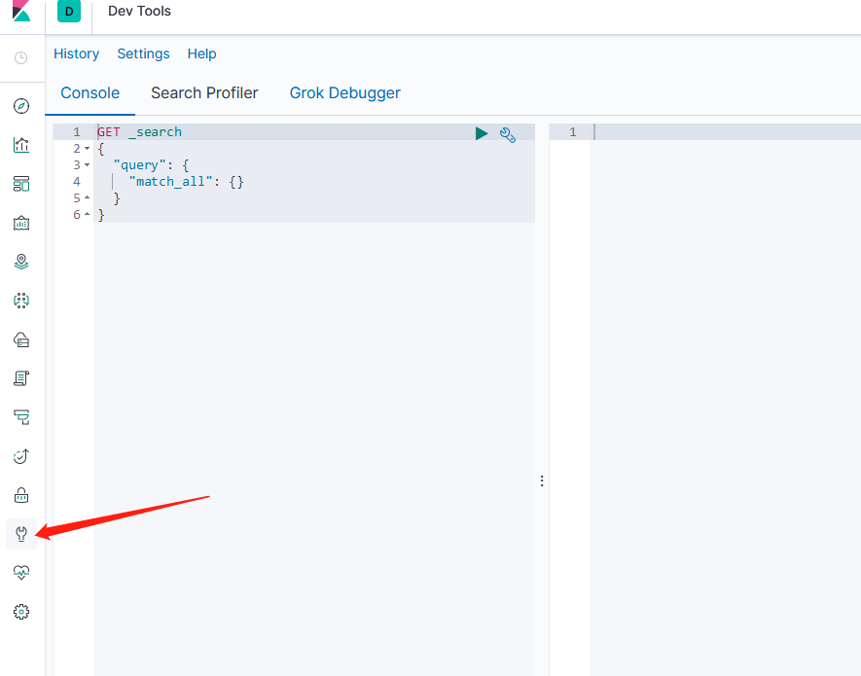Open recently viewed clock icon

click(20, 57)
